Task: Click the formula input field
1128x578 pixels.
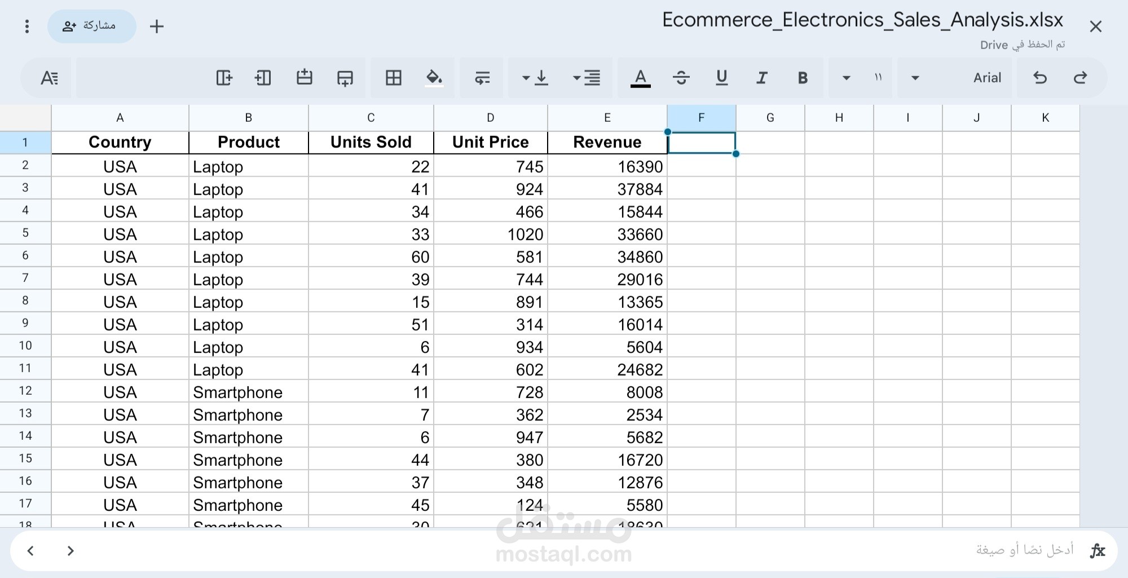Action: click(x=564, y=550)
